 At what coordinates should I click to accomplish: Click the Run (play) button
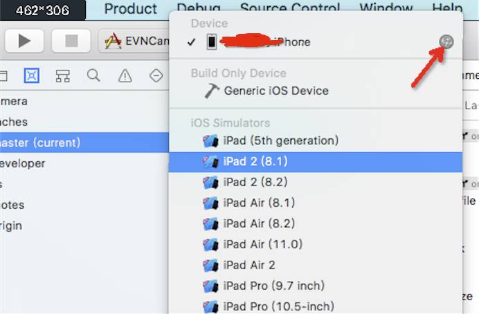24,41
